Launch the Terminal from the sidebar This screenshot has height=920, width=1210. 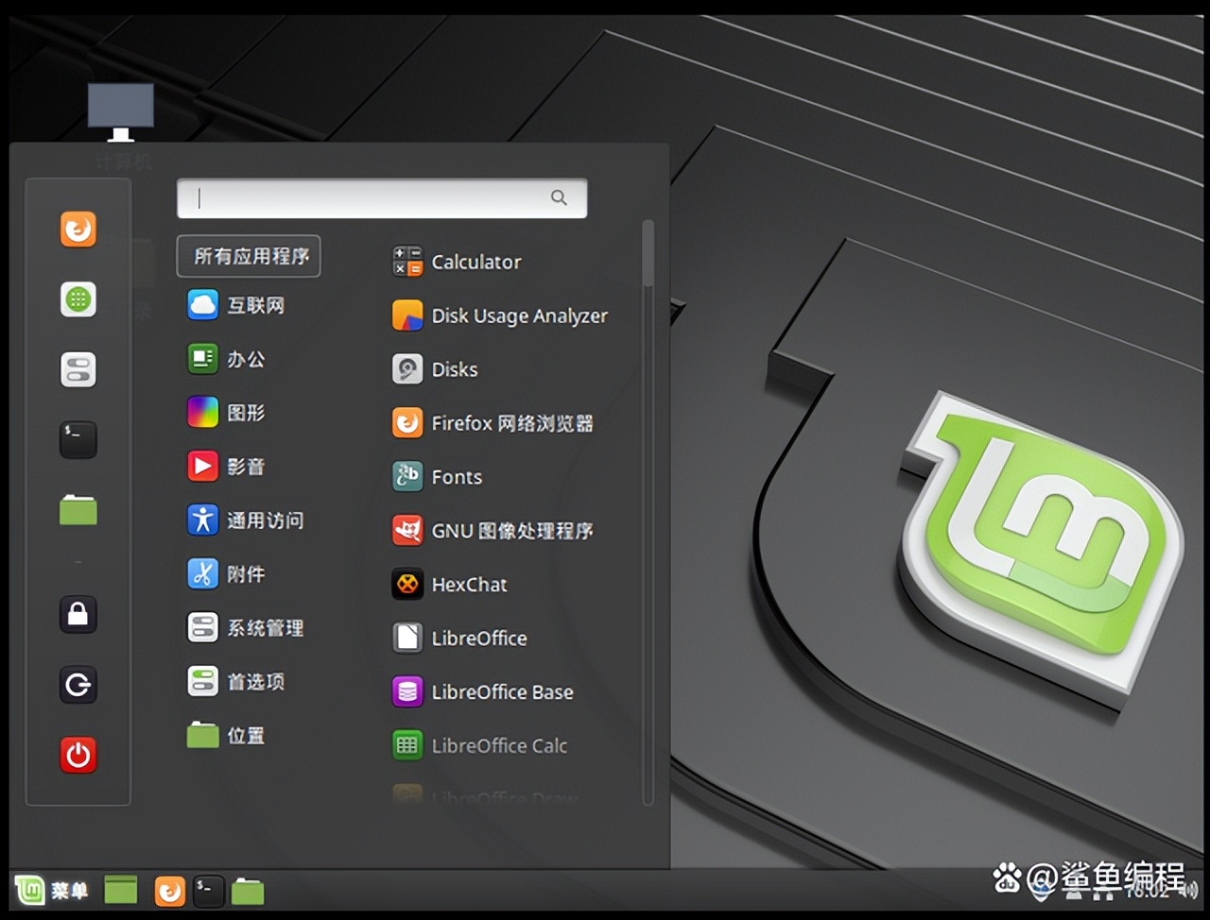tap(78, 439)
